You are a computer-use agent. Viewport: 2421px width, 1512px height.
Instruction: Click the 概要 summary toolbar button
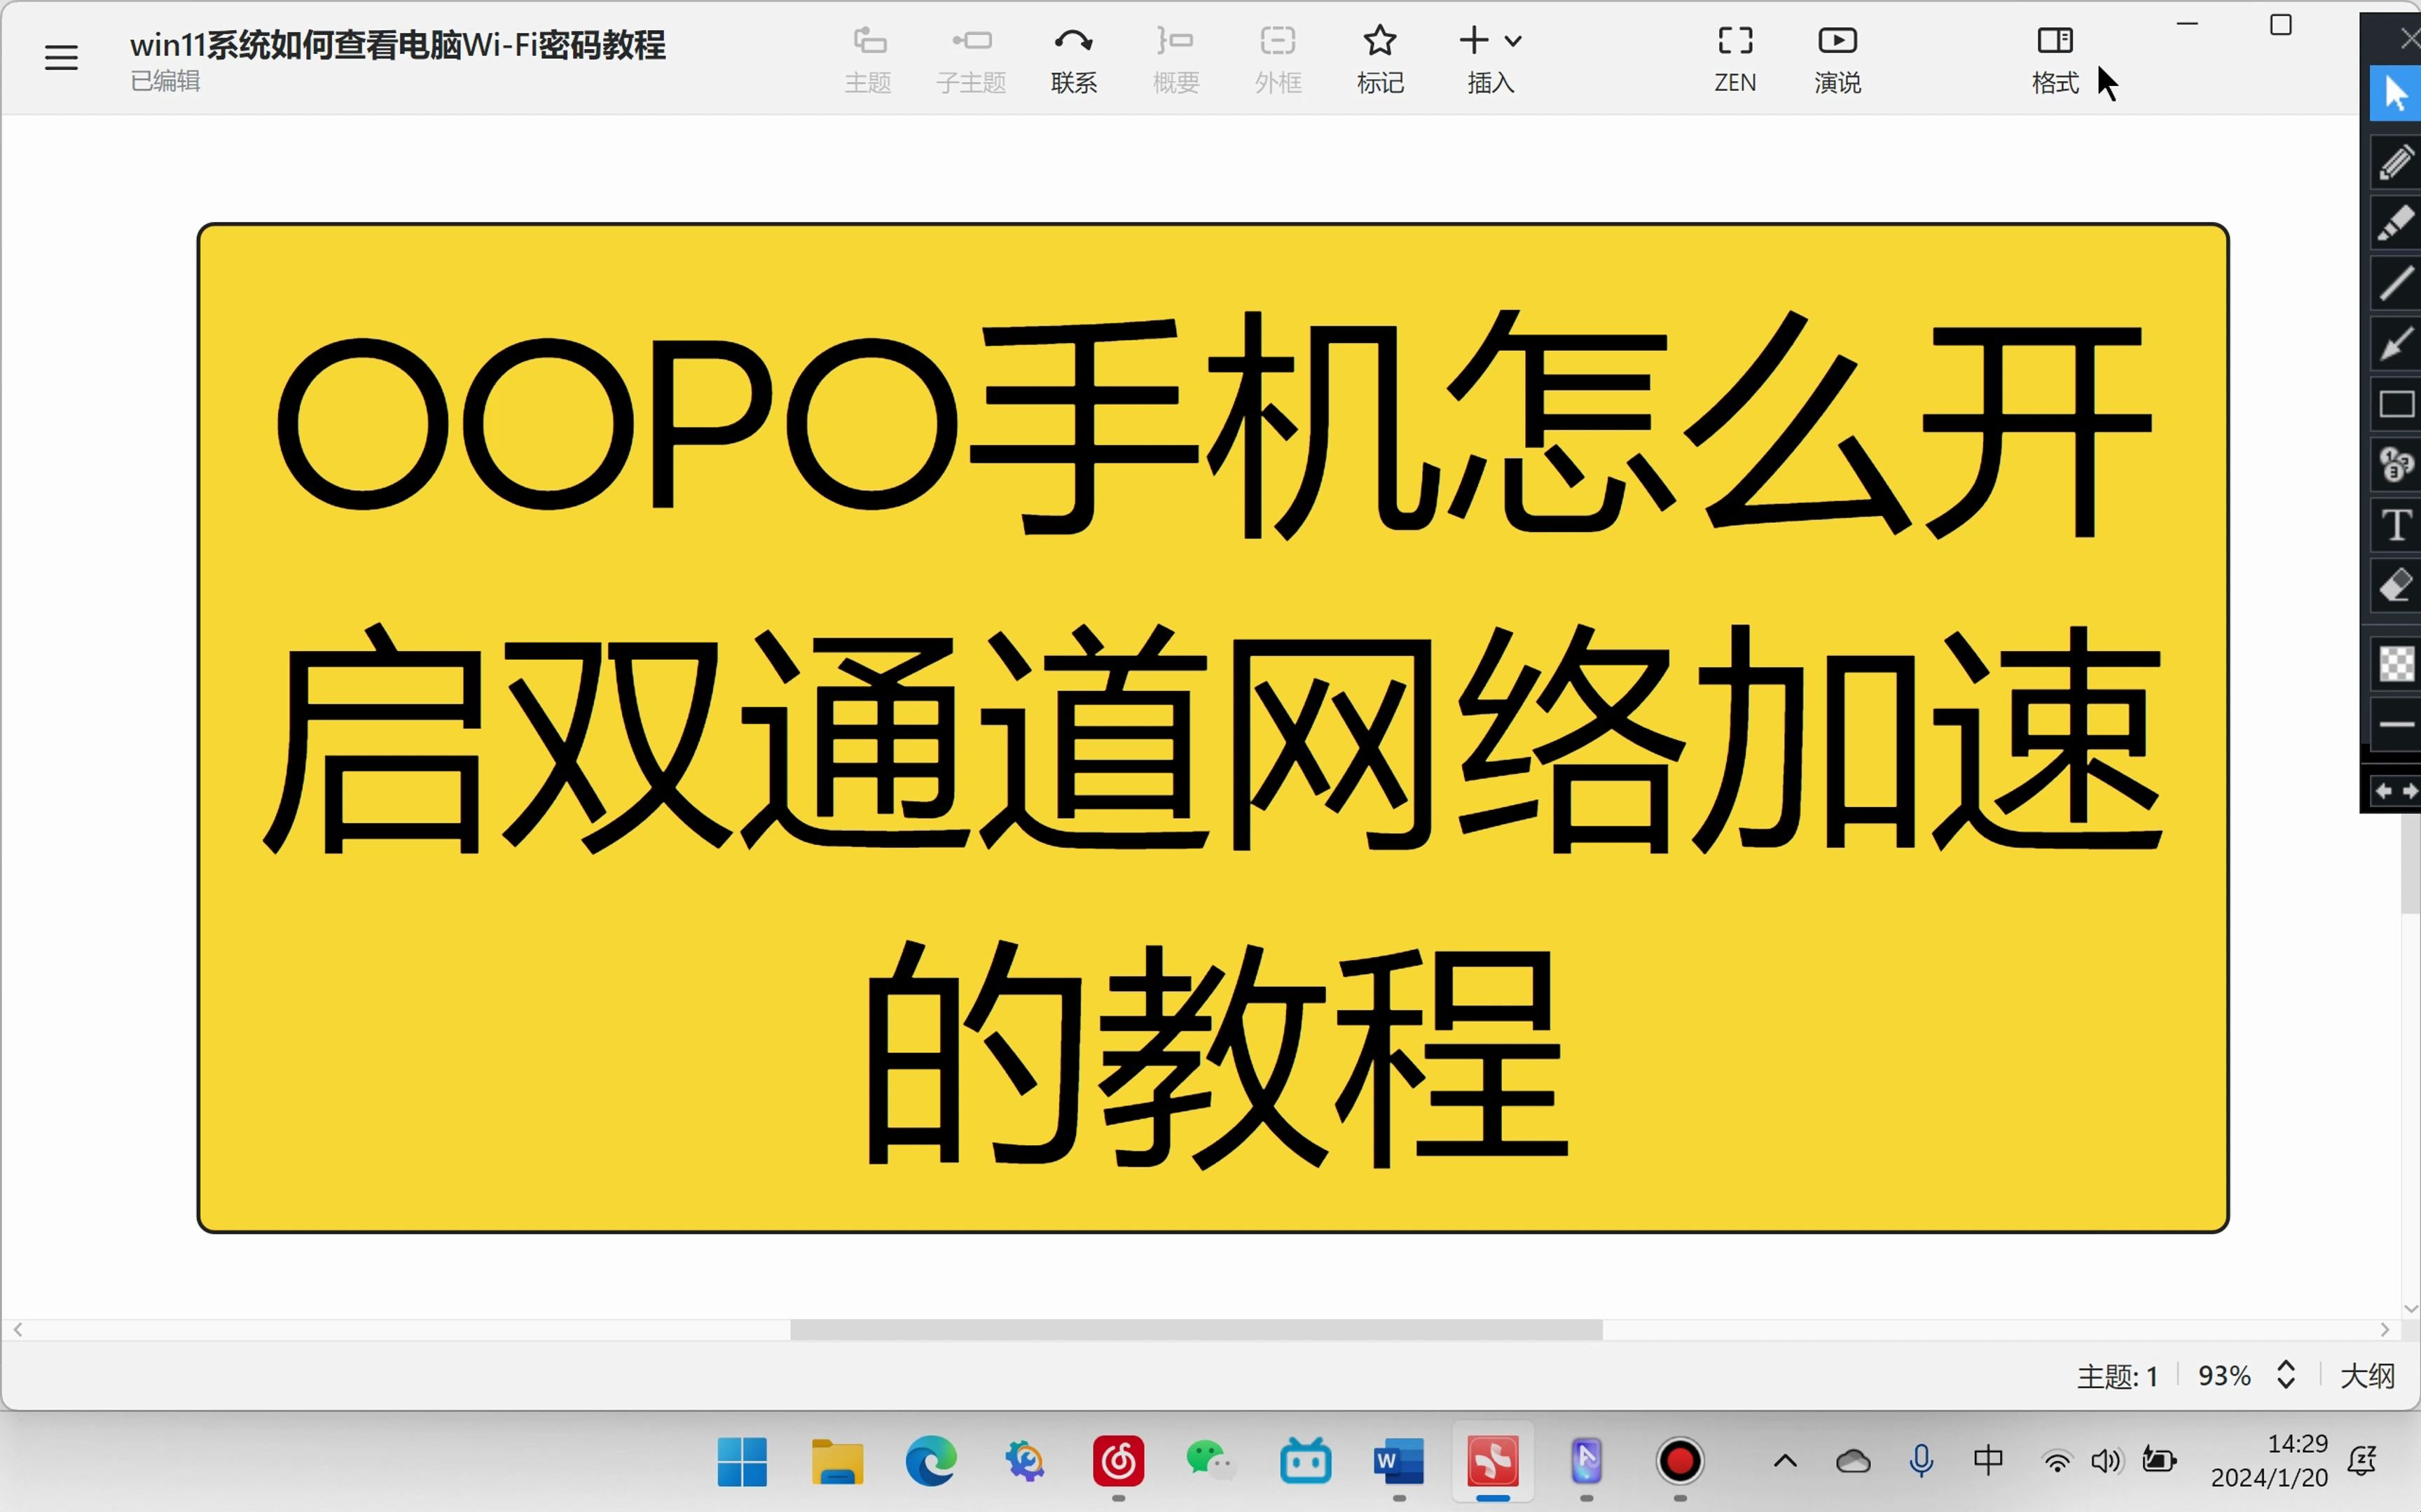[1175, 61]
